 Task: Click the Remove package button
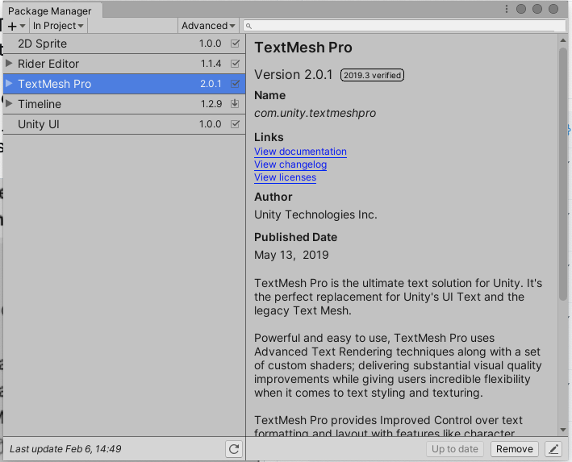[515, 449]
